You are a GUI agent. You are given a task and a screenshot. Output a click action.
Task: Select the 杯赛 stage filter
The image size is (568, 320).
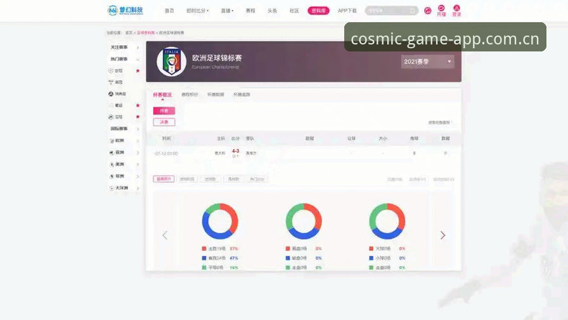pyautogui.click(x=164, y=110)
